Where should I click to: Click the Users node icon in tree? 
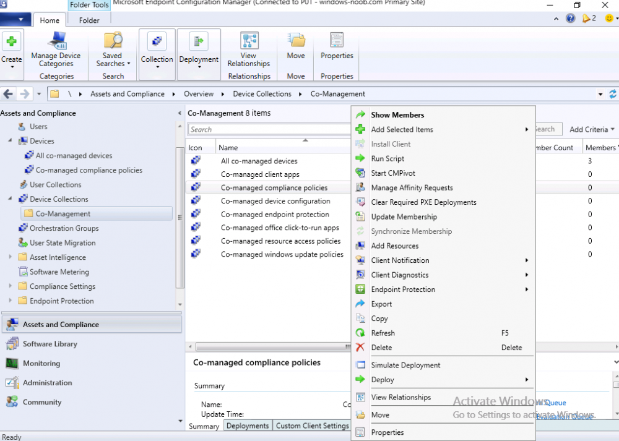(22, 127)
